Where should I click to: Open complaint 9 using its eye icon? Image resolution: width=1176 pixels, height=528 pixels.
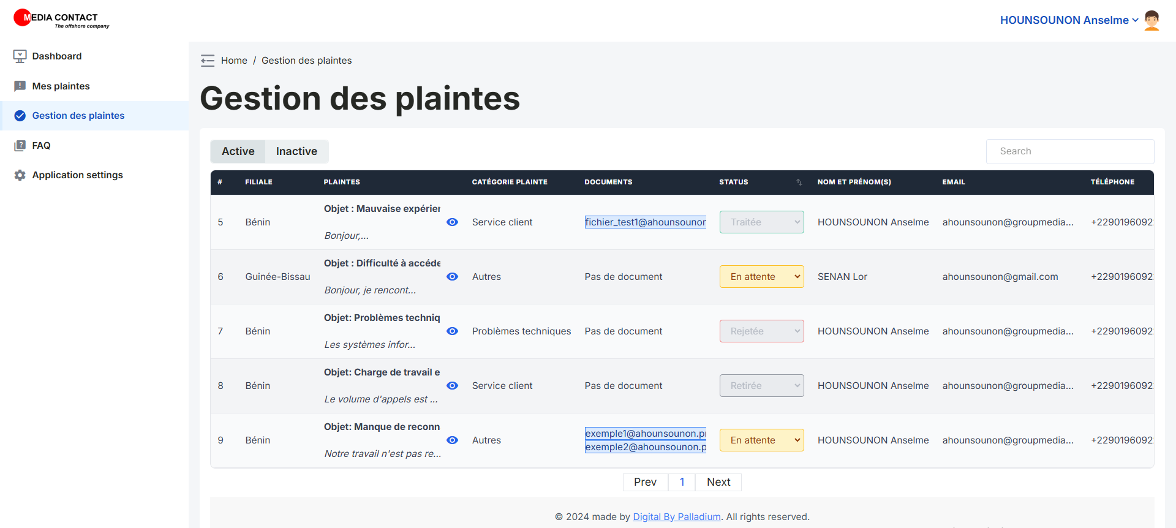coord(452,440)
